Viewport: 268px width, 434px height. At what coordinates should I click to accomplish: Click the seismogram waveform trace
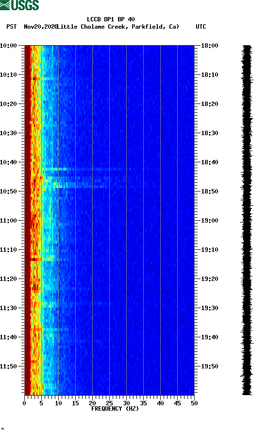coord(247,220)
